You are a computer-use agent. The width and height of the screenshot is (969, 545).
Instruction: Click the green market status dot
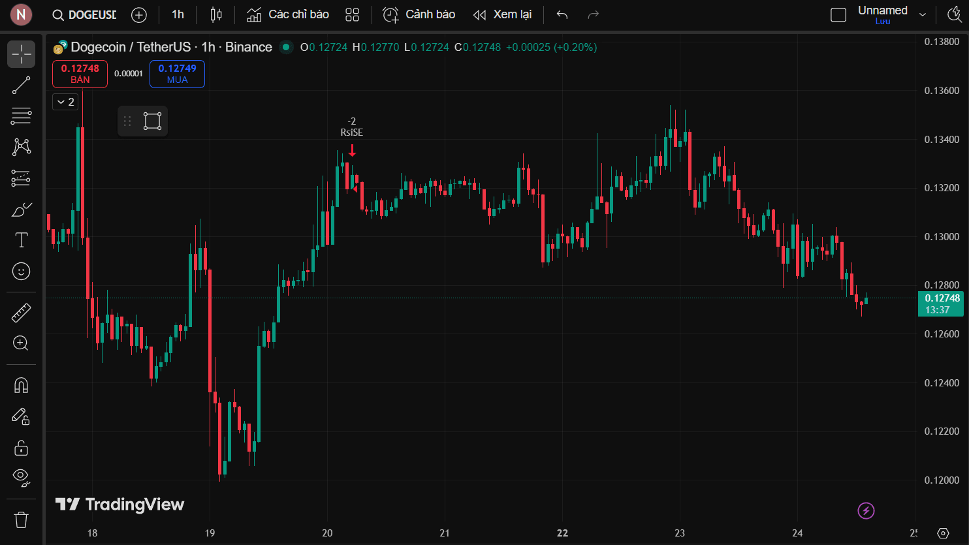tap(286, 47)
